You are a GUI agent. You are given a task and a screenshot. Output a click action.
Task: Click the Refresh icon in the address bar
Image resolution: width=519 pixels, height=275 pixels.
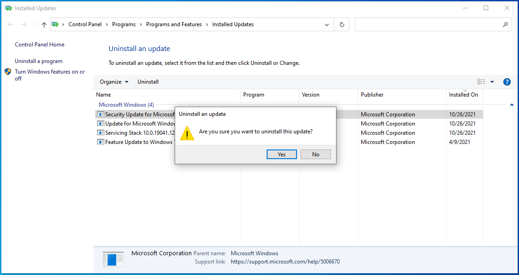pos(341,24)
